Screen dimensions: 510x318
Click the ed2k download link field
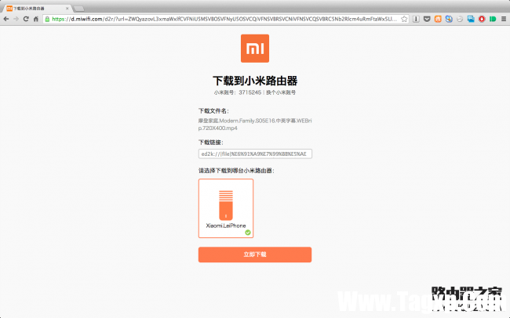point(255,154)
